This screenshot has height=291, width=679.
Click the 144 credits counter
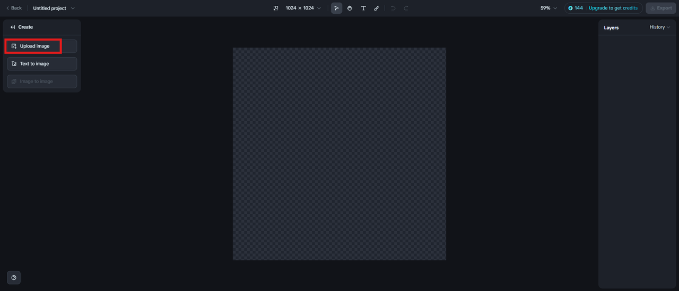(576, 8)
